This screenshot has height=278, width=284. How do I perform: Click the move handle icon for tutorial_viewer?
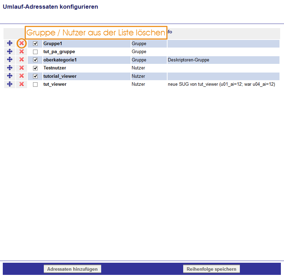click(10, 76)
